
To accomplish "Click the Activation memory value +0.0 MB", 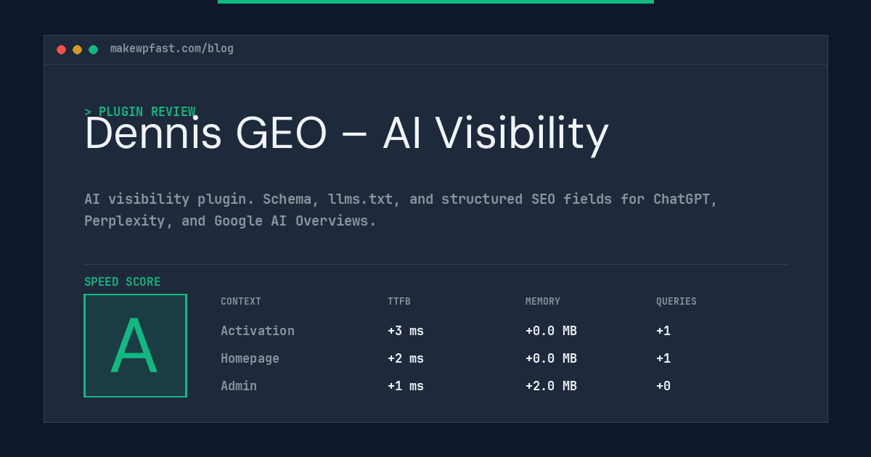I will click(551, 331).
